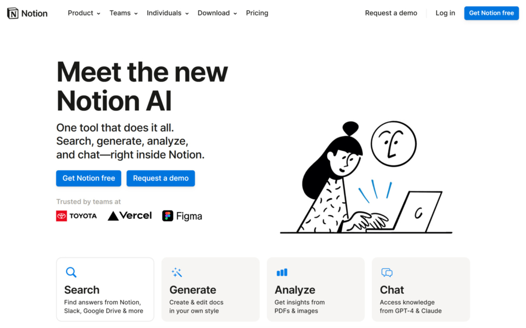This screenshot has height=328, width=526.
Task: Click the Notion logo in the top left
Action: (x=27, y=13)
